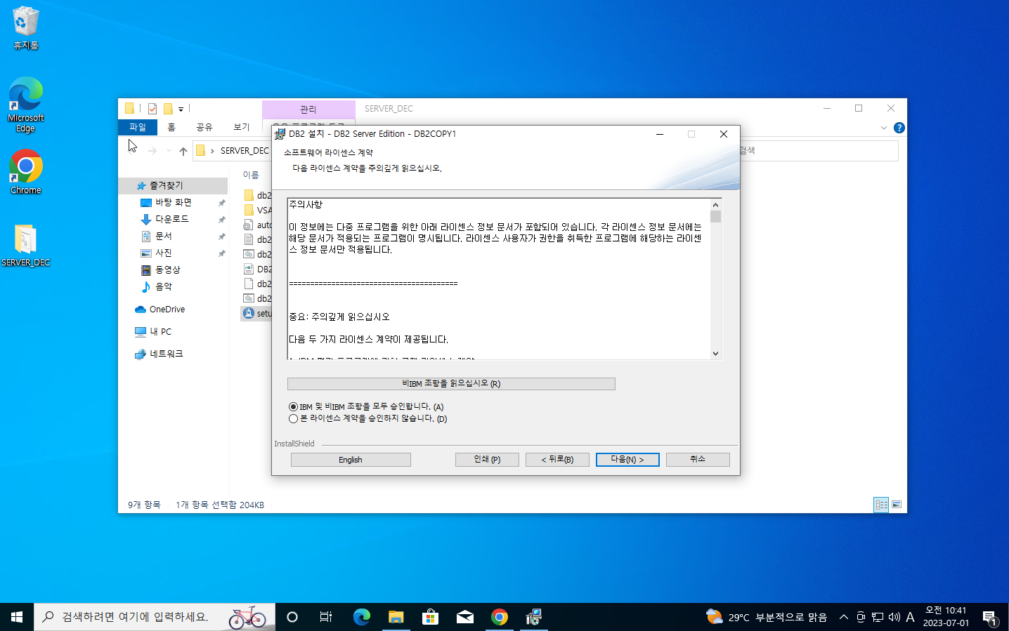Click the Back button in installer
This screenshot has height=631, width=1009.
[557, 460]
